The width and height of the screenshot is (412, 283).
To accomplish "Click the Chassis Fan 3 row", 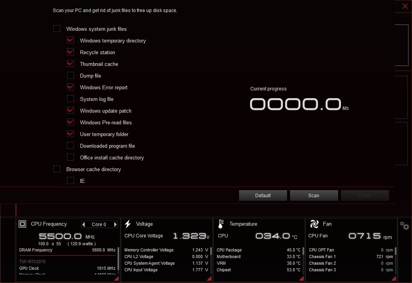I will coord(351,270).
